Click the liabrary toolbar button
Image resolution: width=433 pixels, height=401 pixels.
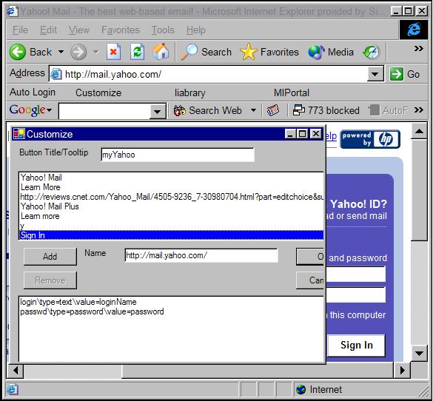click(x=189, y=92)
